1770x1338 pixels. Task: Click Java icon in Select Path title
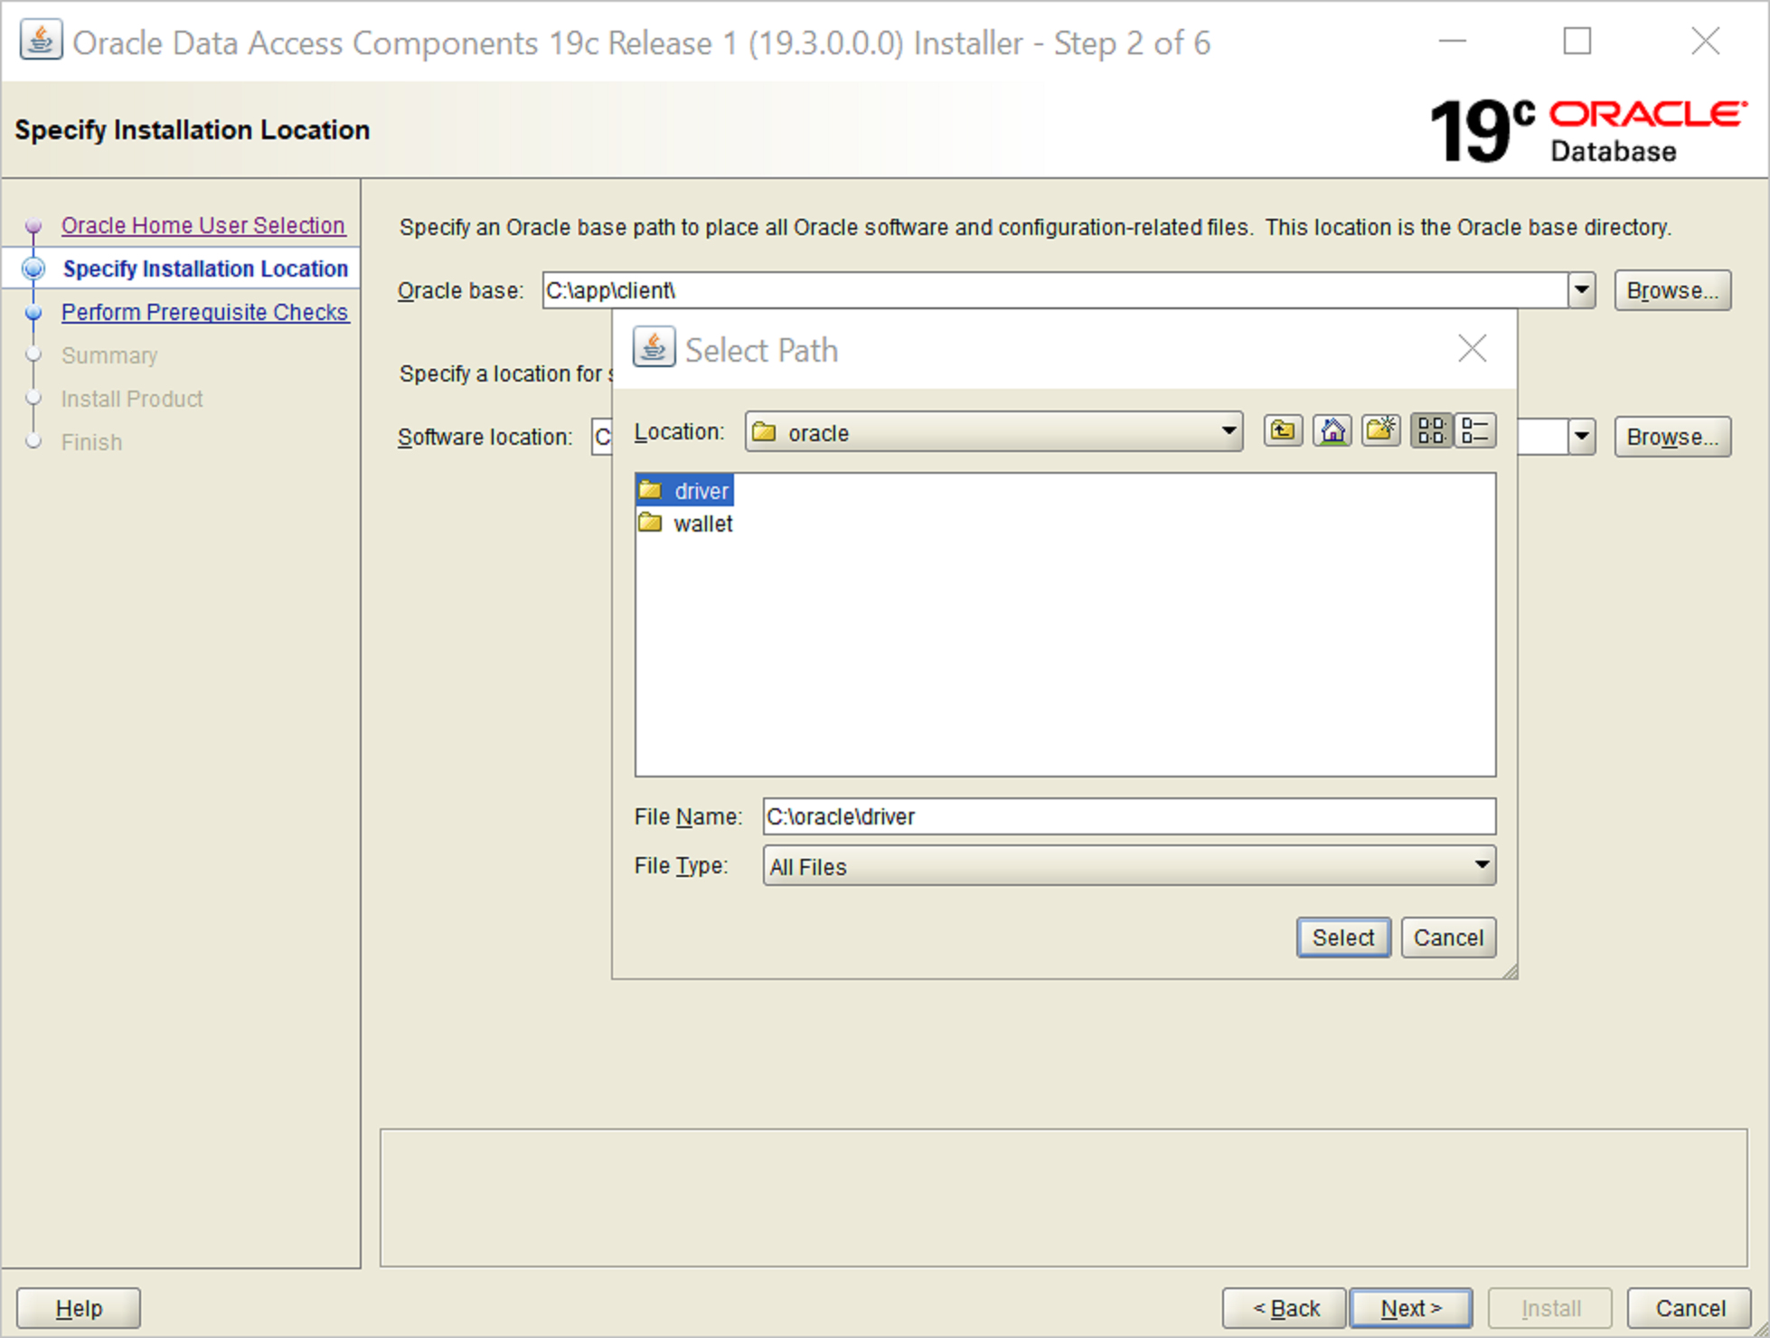[x=654, y=347]
